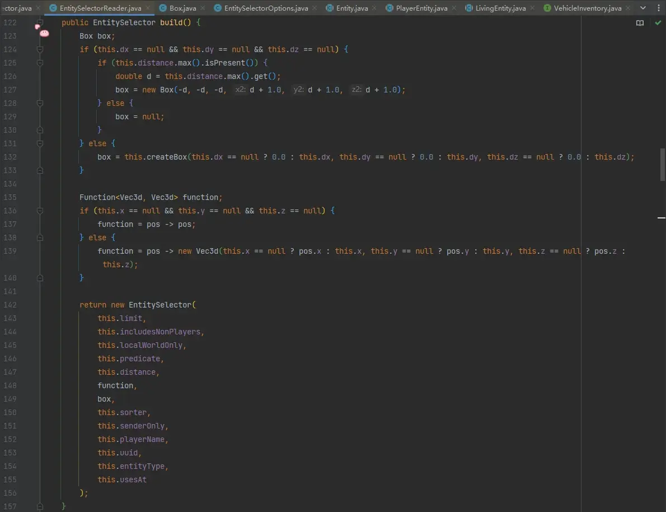Close the Box.java tab

pos(203,8)
